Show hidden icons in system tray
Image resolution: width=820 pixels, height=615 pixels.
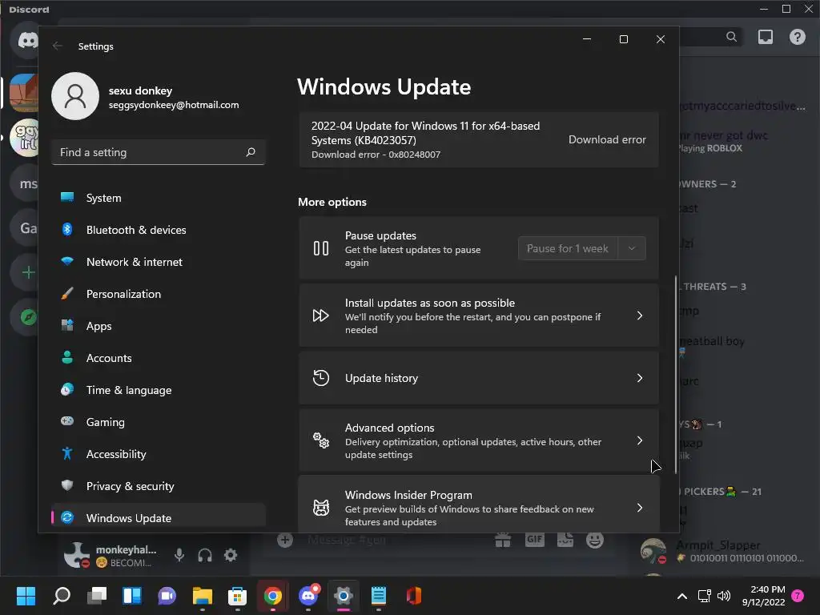[x=682, y=596]
